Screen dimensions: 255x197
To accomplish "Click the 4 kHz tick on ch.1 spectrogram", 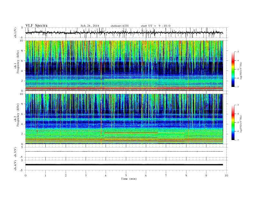I will click(23, 71).
